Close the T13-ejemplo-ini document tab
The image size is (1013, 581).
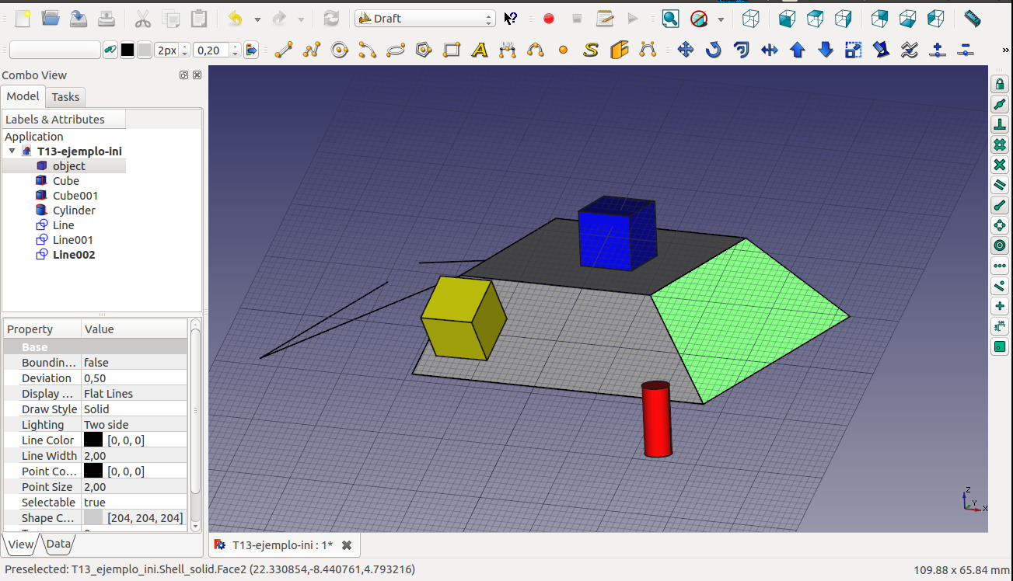click(x=347, y=545)
